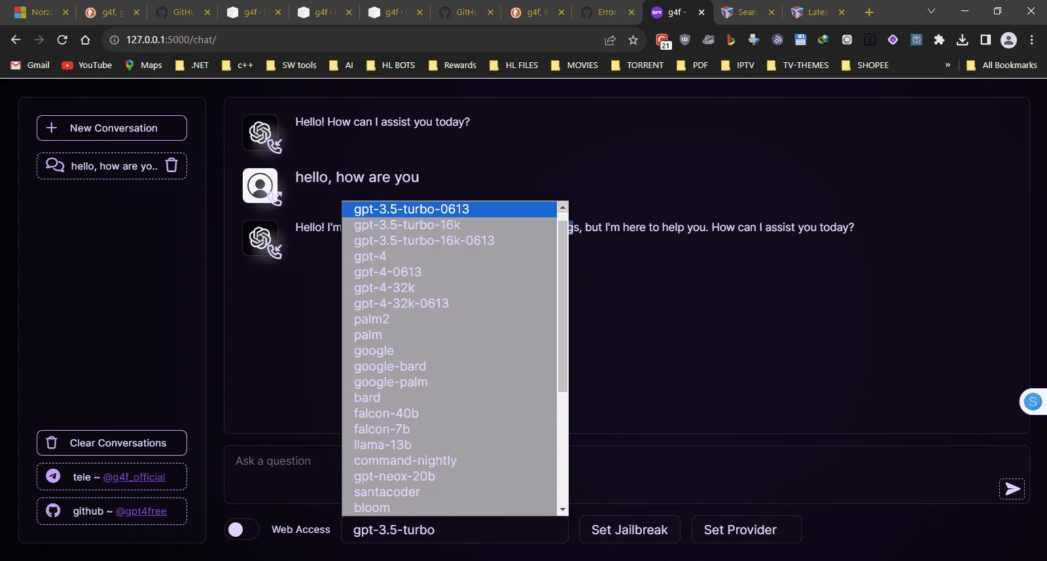Delete the 'hello, how are yo..' conversation
Image resolution: width=1047 pixels, height=561 pixels.
point(171,165)
